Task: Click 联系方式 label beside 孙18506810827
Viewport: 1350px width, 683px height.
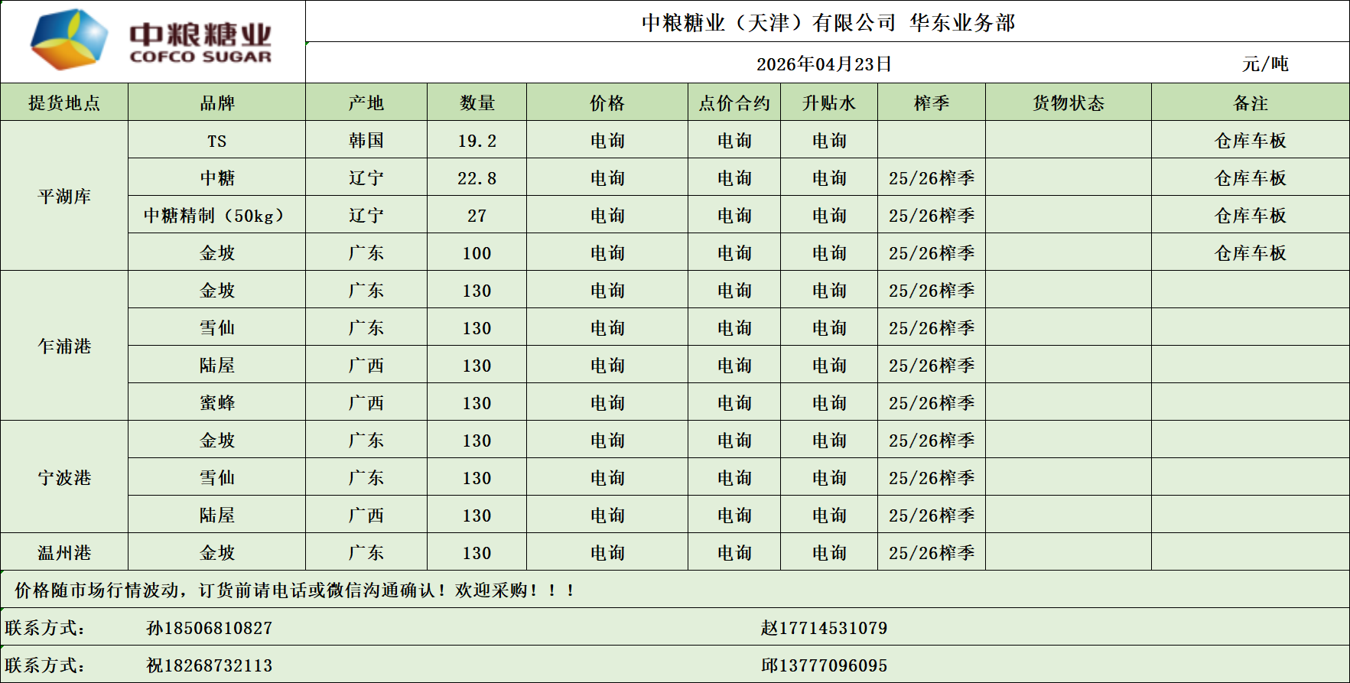Action: tap(44, 628)
